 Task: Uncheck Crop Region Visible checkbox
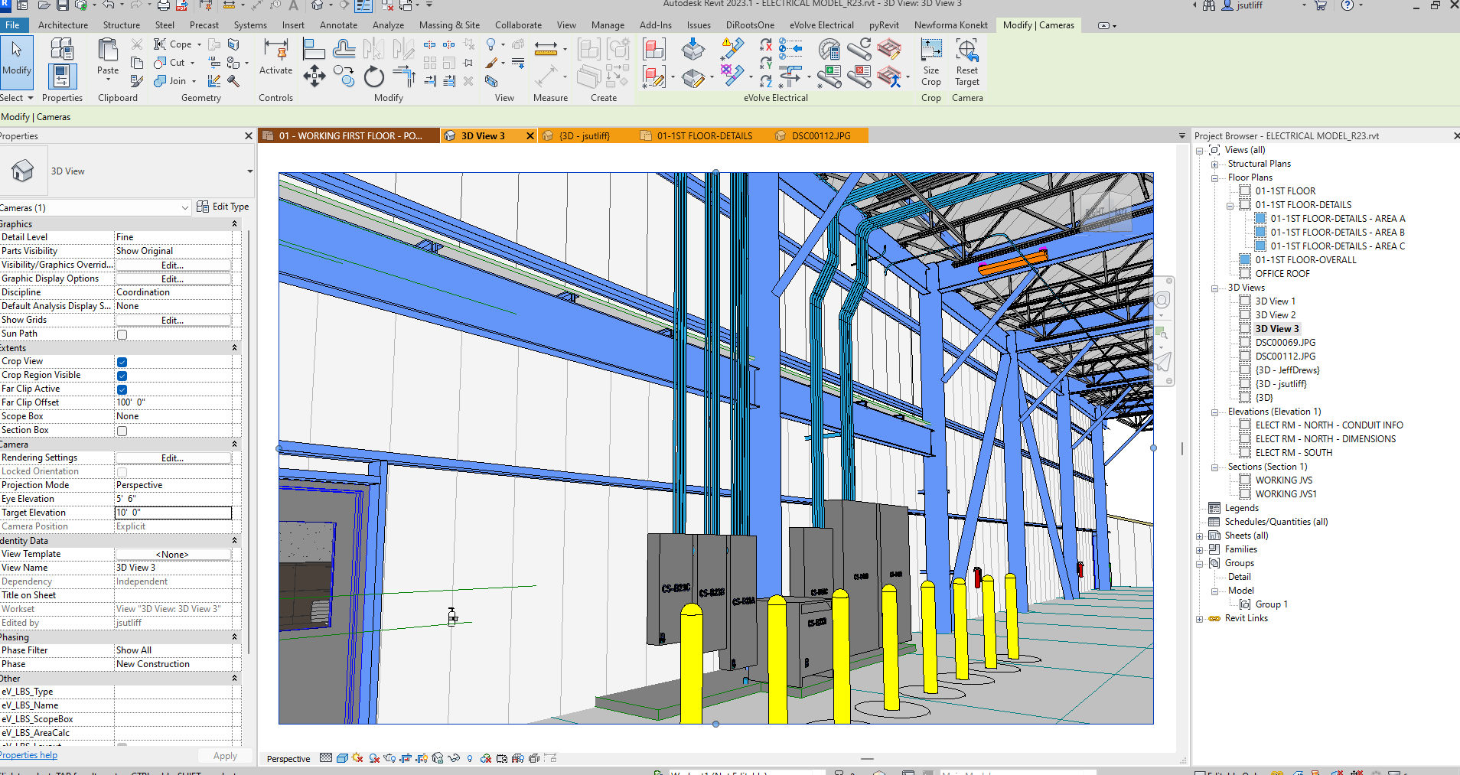pyautogui.click(x=122, y=376)
